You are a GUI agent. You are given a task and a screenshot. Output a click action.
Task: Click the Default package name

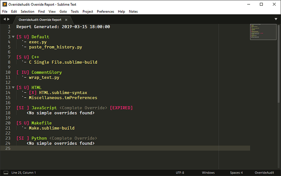click(x=40, y=37)
